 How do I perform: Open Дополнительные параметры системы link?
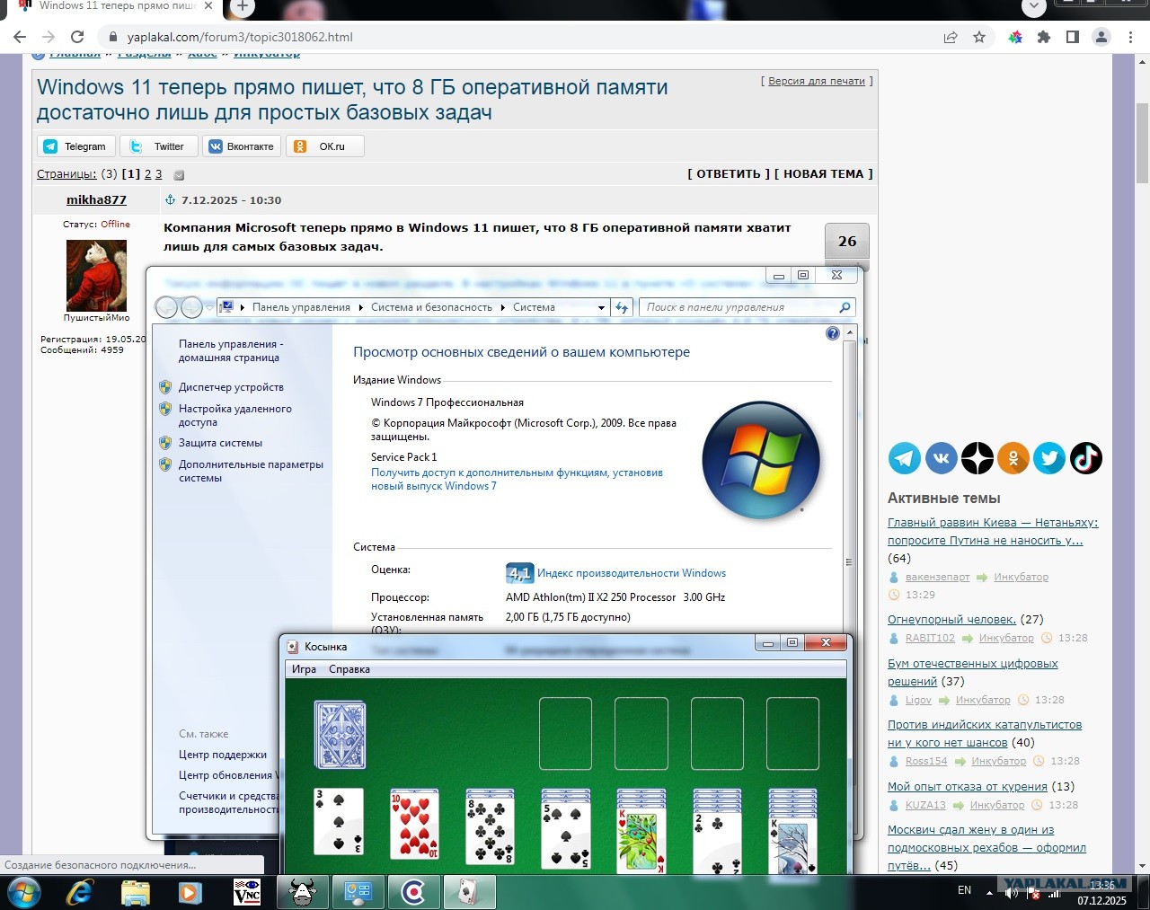(x=251, y=471)
